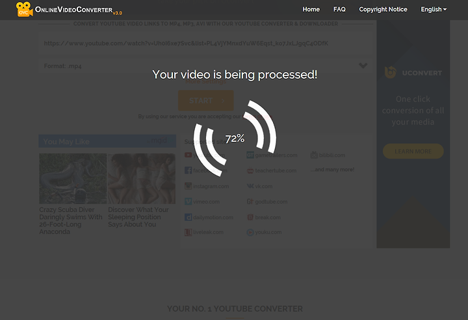The height and width of the screenshot is (320, 468).
Task: Open Discover What Your Sleeping Position link
Action: click(x=138, y=217)
